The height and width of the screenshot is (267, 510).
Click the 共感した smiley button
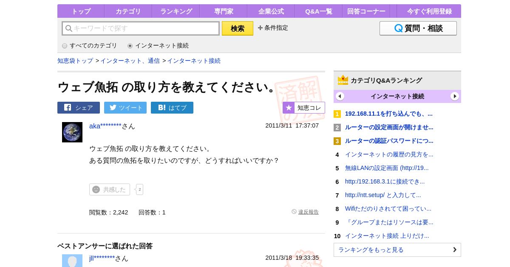tap(110, 189)
